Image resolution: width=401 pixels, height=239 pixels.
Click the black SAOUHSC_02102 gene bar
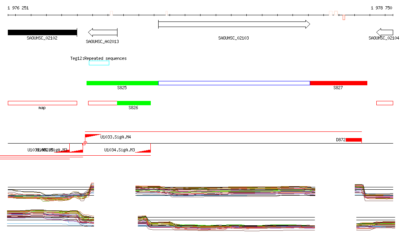[x=42, y=32]
